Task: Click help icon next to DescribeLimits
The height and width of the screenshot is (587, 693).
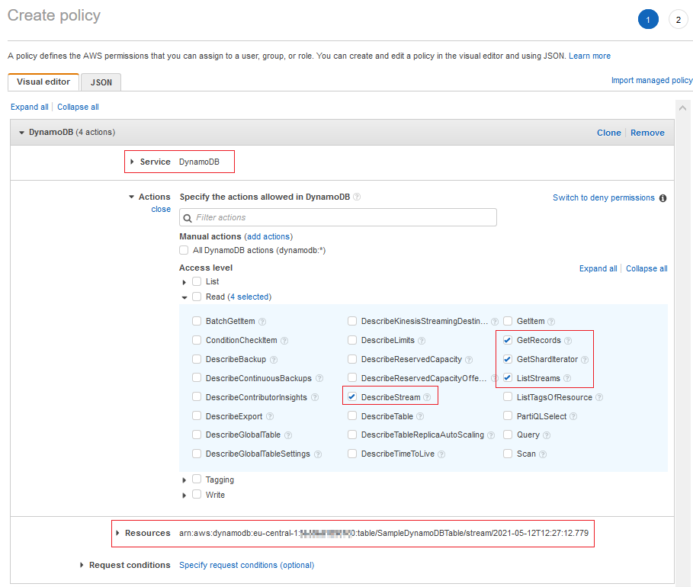Action: pos(422,341)
